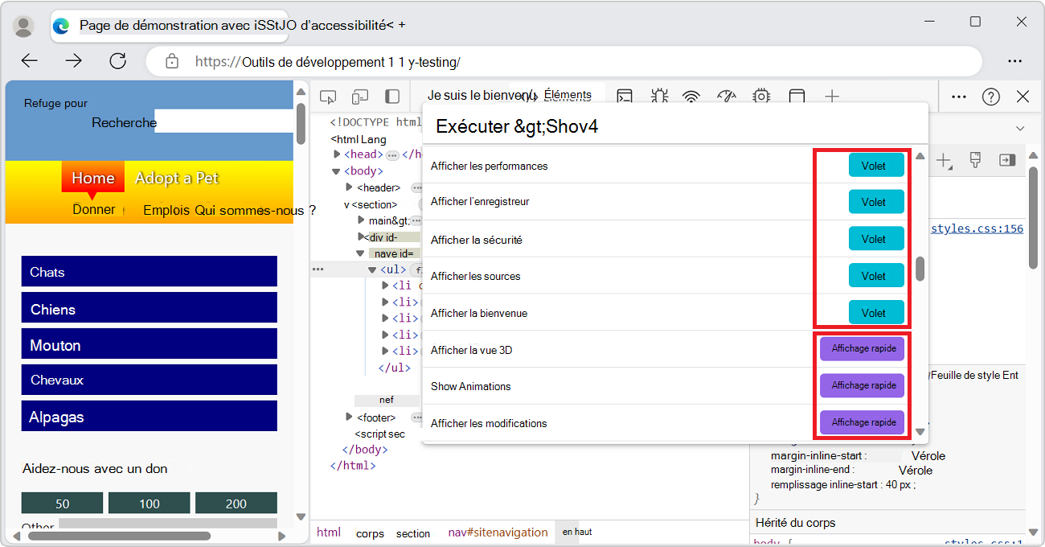
Task: Toggle the device emulation icon
Action: [359, 97]
